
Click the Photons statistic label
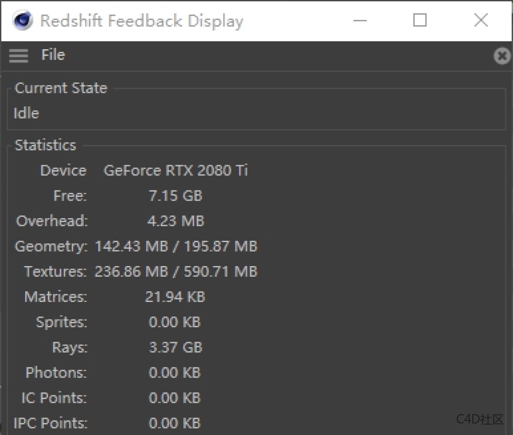tap(55, 372)
